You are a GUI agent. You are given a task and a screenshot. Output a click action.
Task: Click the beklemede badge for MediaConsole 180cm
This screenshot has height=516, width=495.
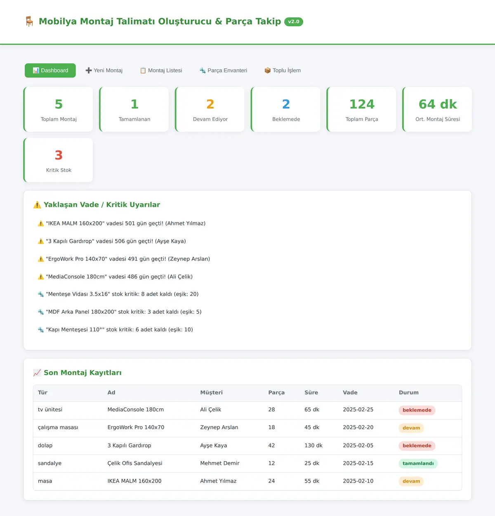point(417,410)
